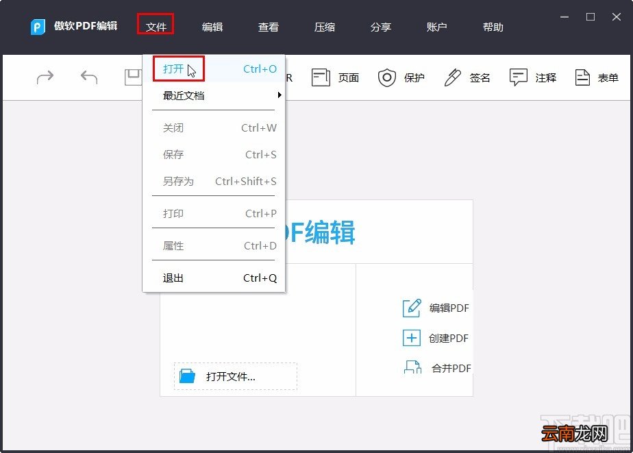The image size is (633, 453).
Task: Click the 编辑PDF pencil icon
Action: pos(412,308)
